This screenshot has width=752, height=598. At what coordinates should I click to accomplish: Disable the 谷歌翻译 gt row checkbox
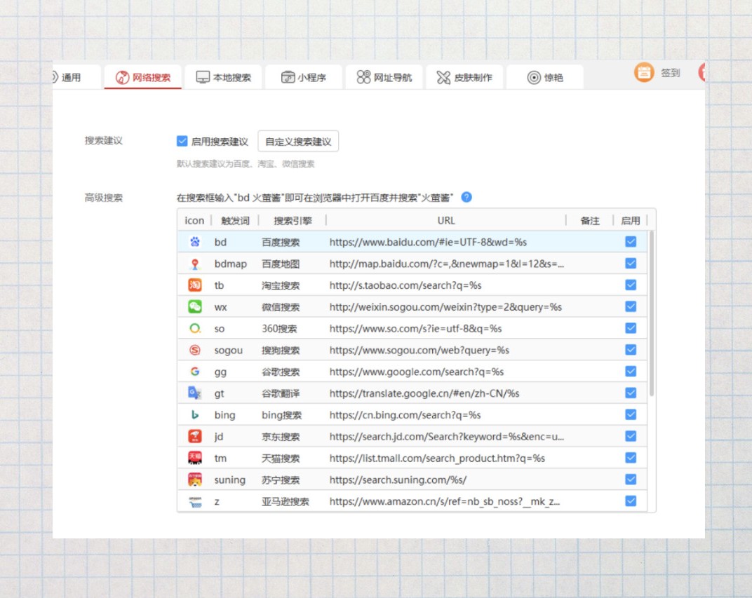pyautogui.click(x=630, y=393)
